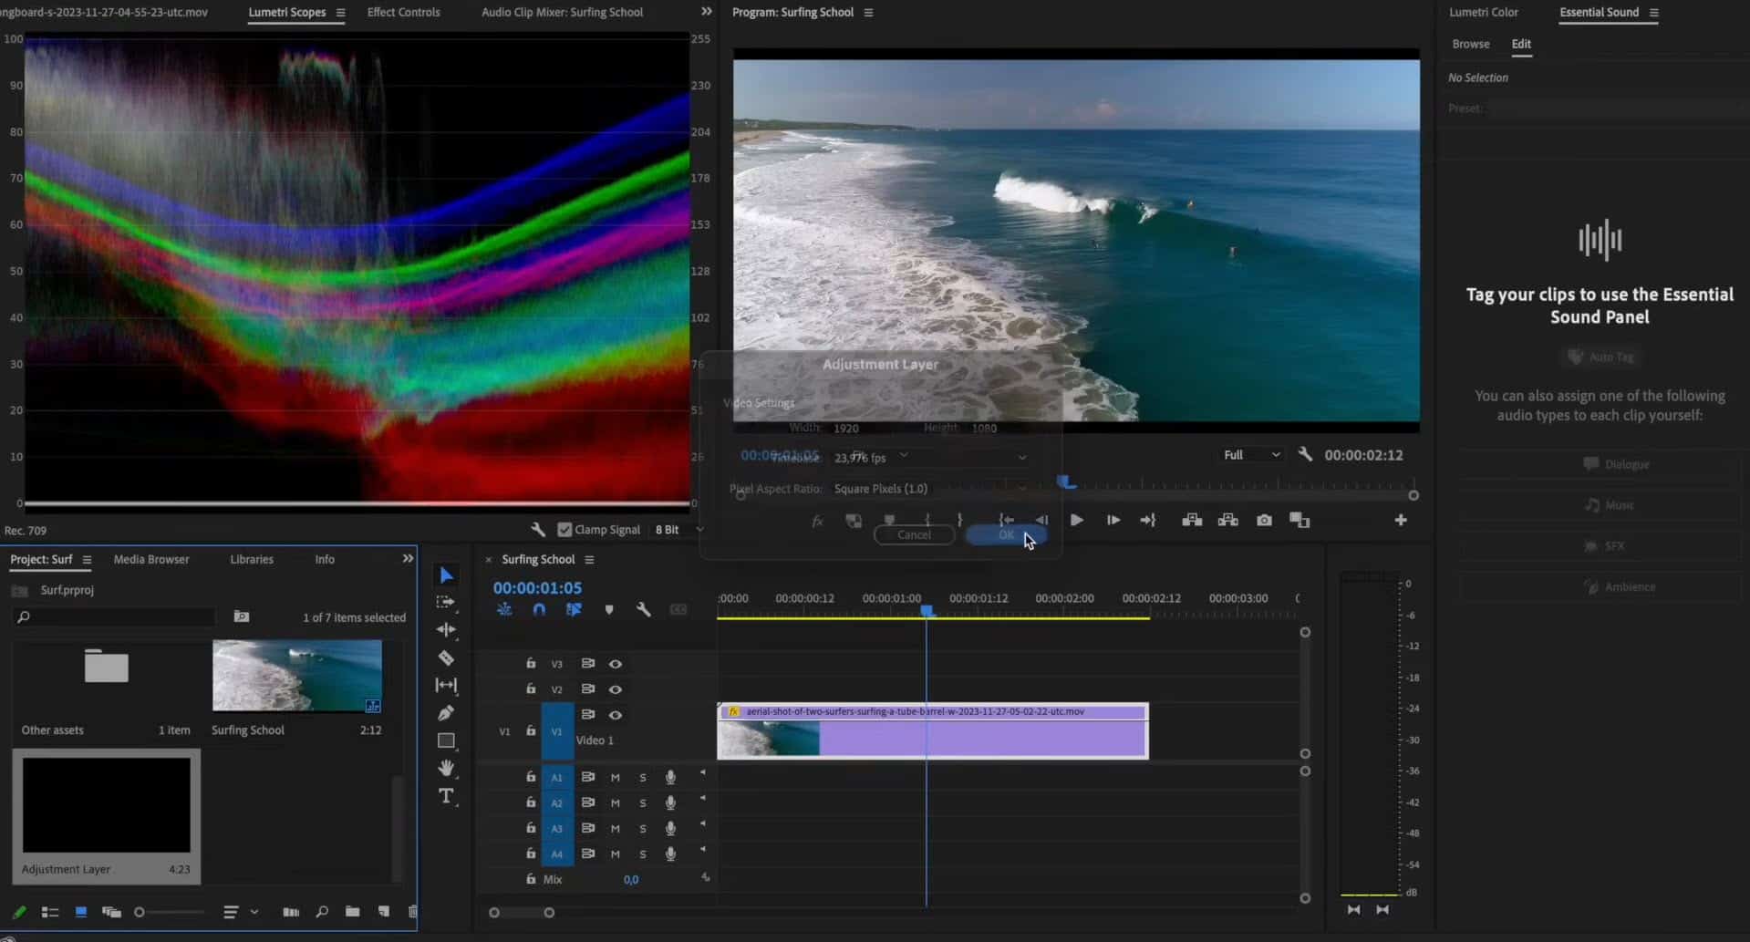Grab the Hand tool
Image resolution: width=1750 pixels, height=942 pixels.
(x=446, y=768)
